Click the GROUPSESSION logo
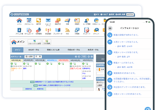 [20, 14]
